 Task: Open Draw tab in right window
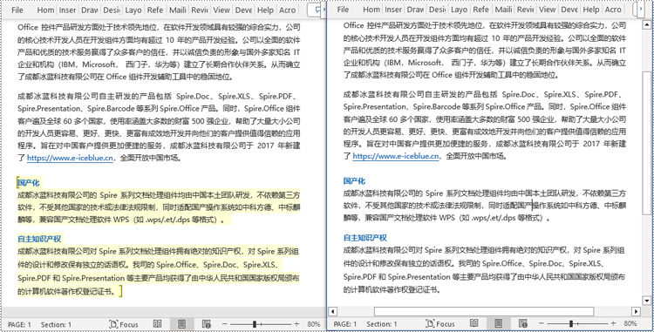415,10
